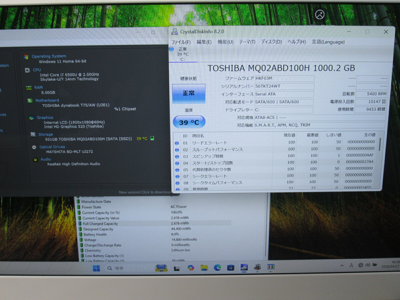Open Microsoft Edge from the taskbar
400x300 pixels.
217,268
